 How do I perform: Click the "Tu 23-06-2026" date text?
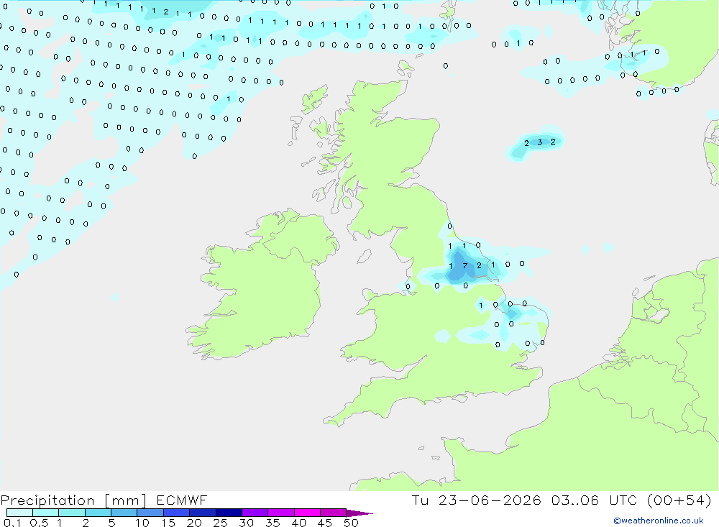[476, 500]
